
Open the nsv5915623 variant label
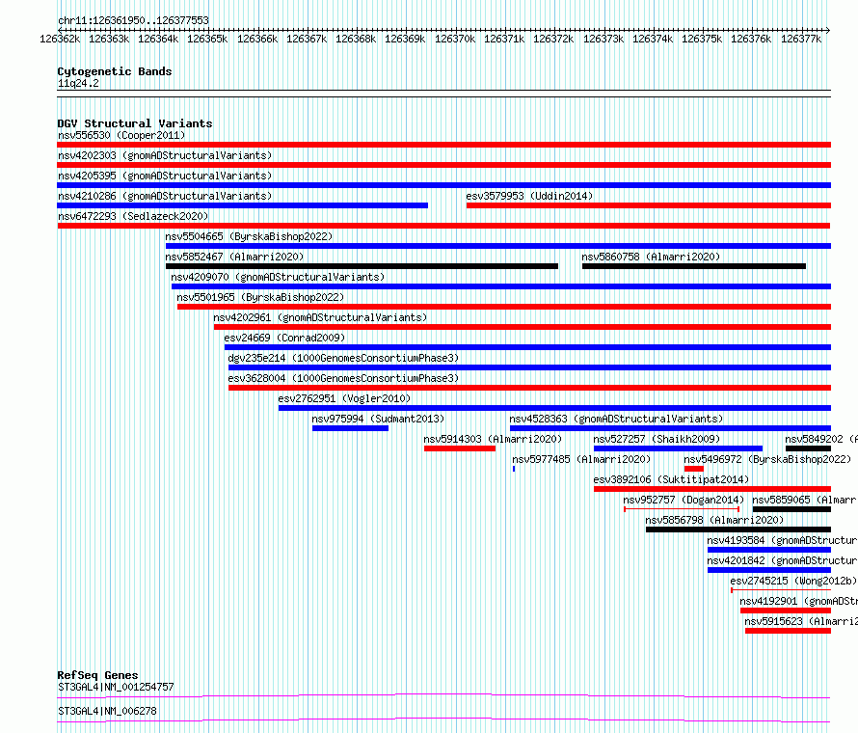coord(800,621)
